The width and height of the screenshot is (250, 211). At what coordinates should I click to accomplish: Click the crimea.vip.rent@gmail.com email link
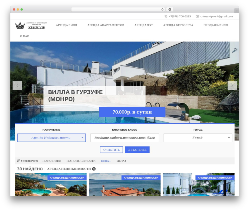click(x=217, y=16)
